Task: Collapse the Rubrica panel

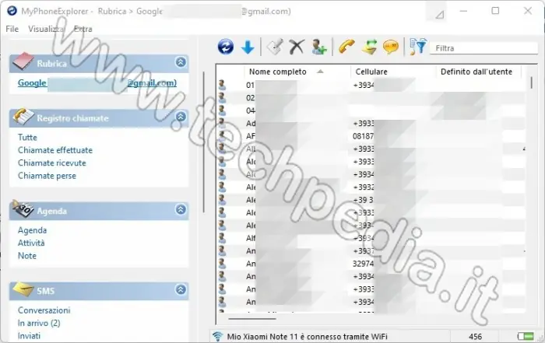Action: click(181, 62)
